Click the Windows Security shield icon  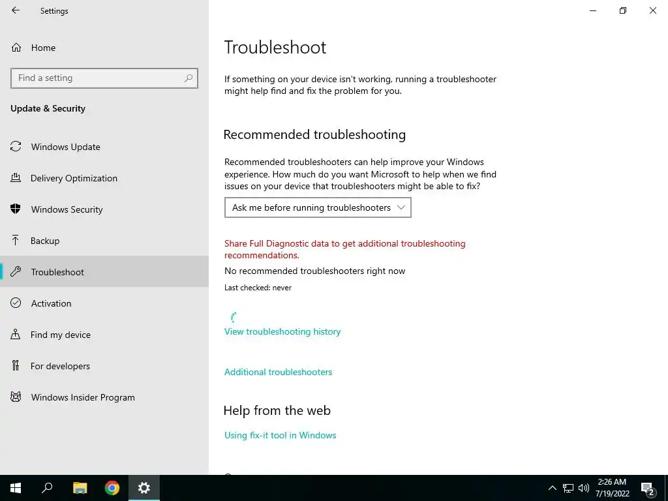[x=16, y=209]
